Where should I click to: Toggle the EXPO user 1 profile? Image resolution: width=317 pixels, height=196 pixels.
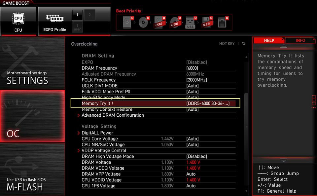coord(77,27)
